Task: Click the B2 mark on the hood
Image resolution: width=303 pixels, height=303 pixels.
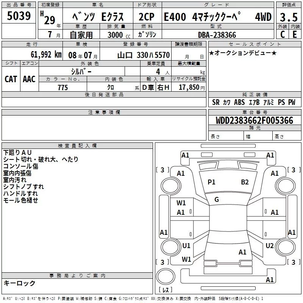Action: [245, 182]
